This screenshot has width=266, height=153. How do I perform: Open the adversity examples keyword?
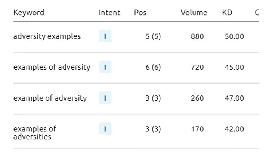click(47, 36)
